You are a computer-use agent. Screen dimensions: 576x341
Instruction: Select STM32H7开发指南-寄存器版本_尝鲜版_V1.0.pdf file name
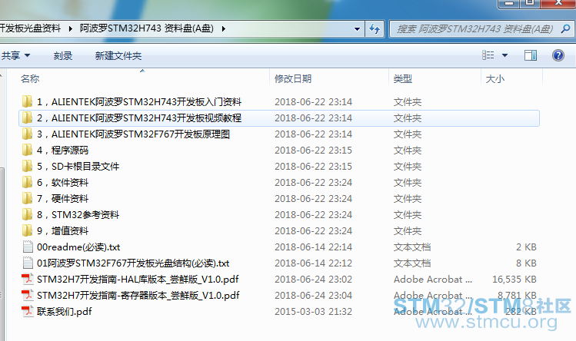(138, 296)
